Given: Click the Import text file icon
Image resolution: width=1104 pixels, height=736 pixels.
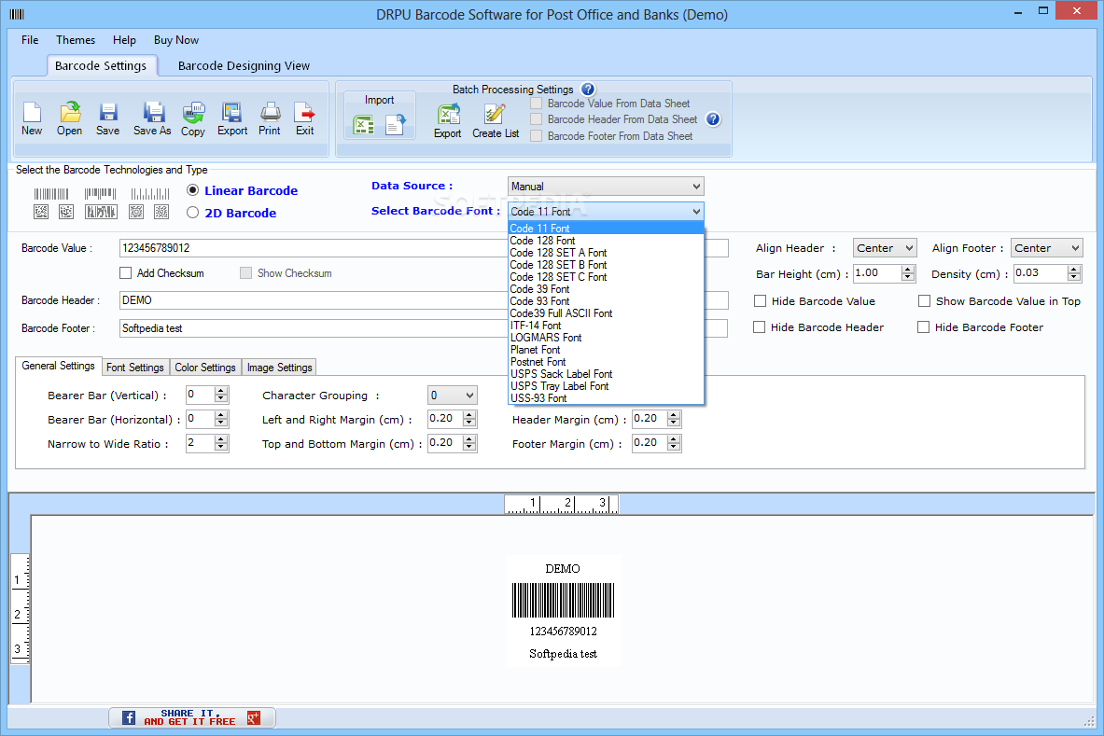Looking at the screenshot, I should pyautogui.click(x=396, y=125).
